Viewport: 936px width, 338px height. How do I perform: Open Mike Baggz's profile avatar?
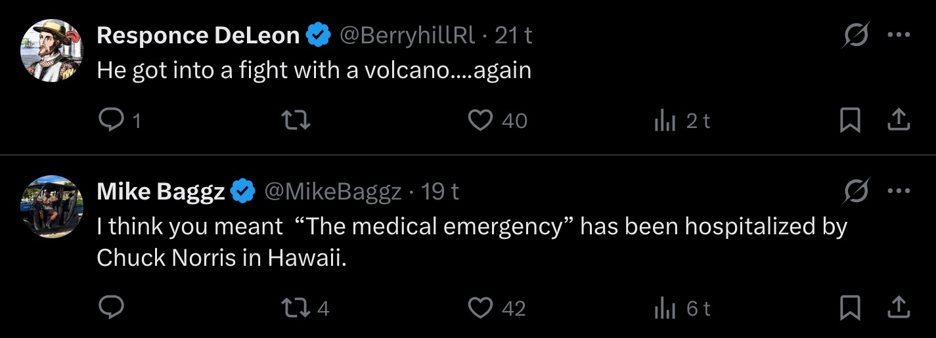pyautogui.click(x=53, y=206)
